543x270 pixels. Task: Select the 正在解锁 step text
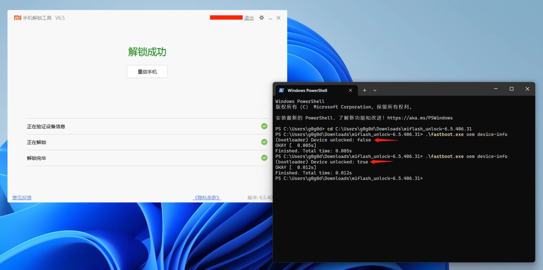coord(36,142)
